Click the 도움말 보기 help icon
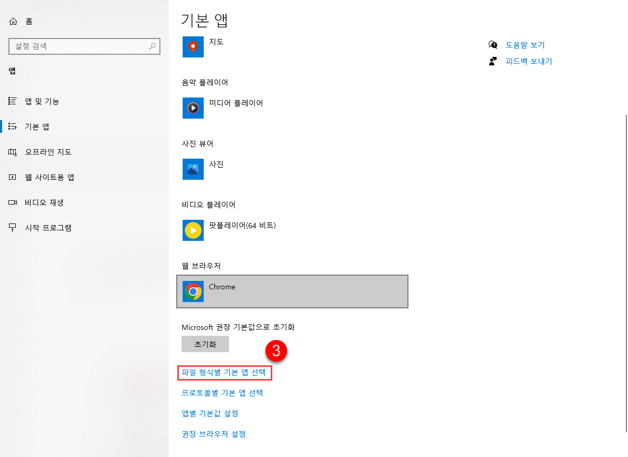Image resolution: width=628 pixels, height=457 pixels. [x=493, y=45]
